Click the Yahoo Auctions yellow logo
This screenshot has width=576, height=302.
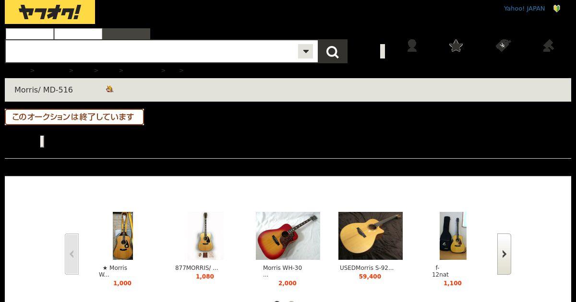pyautogui.click(x=50, y=12)
